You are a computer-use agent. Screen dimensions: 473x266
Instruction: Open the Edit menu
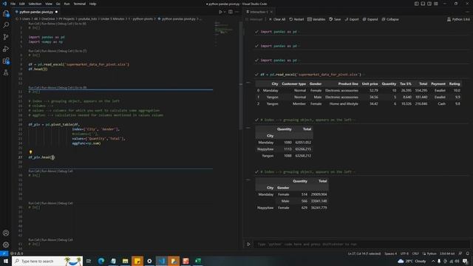pyautogui.click(x=22, y=4)
